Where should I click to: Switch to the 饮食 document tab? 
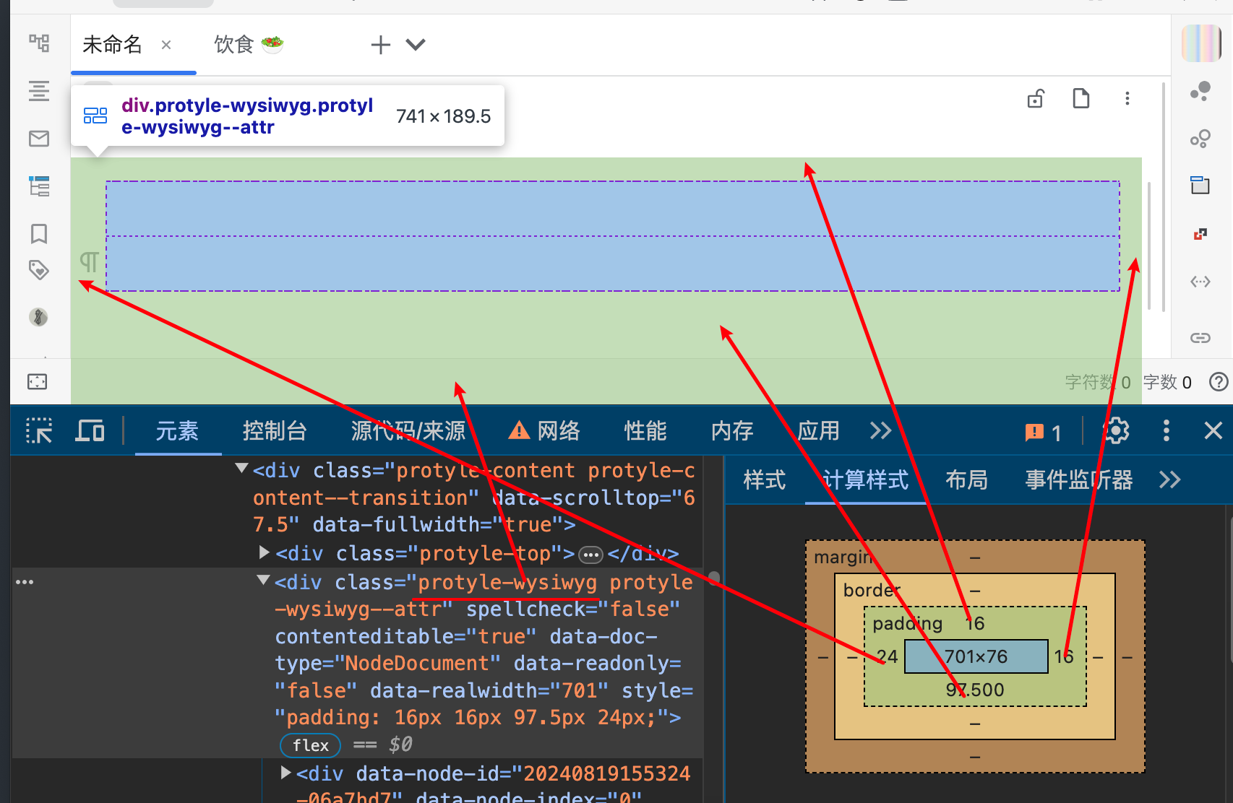click(x=248, y=45)
